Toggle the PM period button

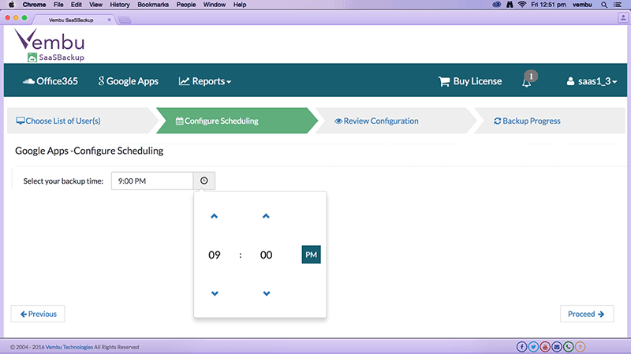click(311, 255)
